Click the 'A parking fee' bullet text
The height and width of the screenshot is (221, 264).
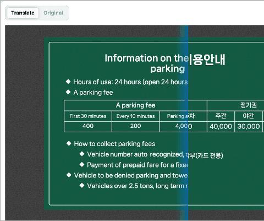click(x=93, y=93)
